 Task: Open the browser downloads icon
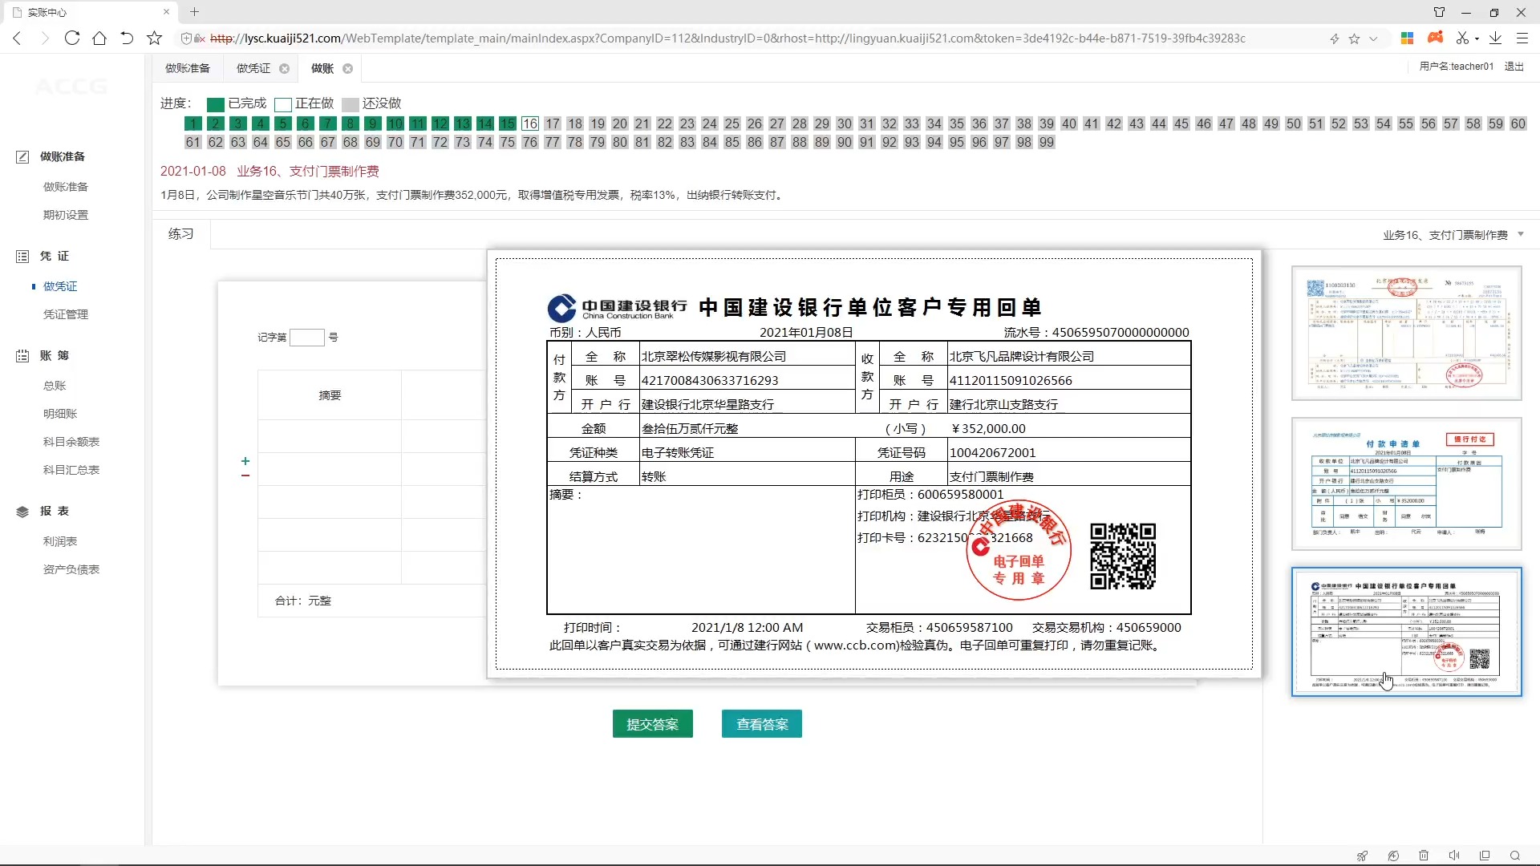[x=1494, y=38]
